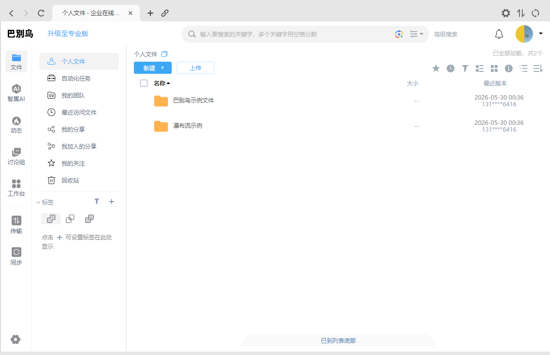Viewport: 550px width, 355px height.
Task: Click the link icon next to new tab
Action: point(165,13)
